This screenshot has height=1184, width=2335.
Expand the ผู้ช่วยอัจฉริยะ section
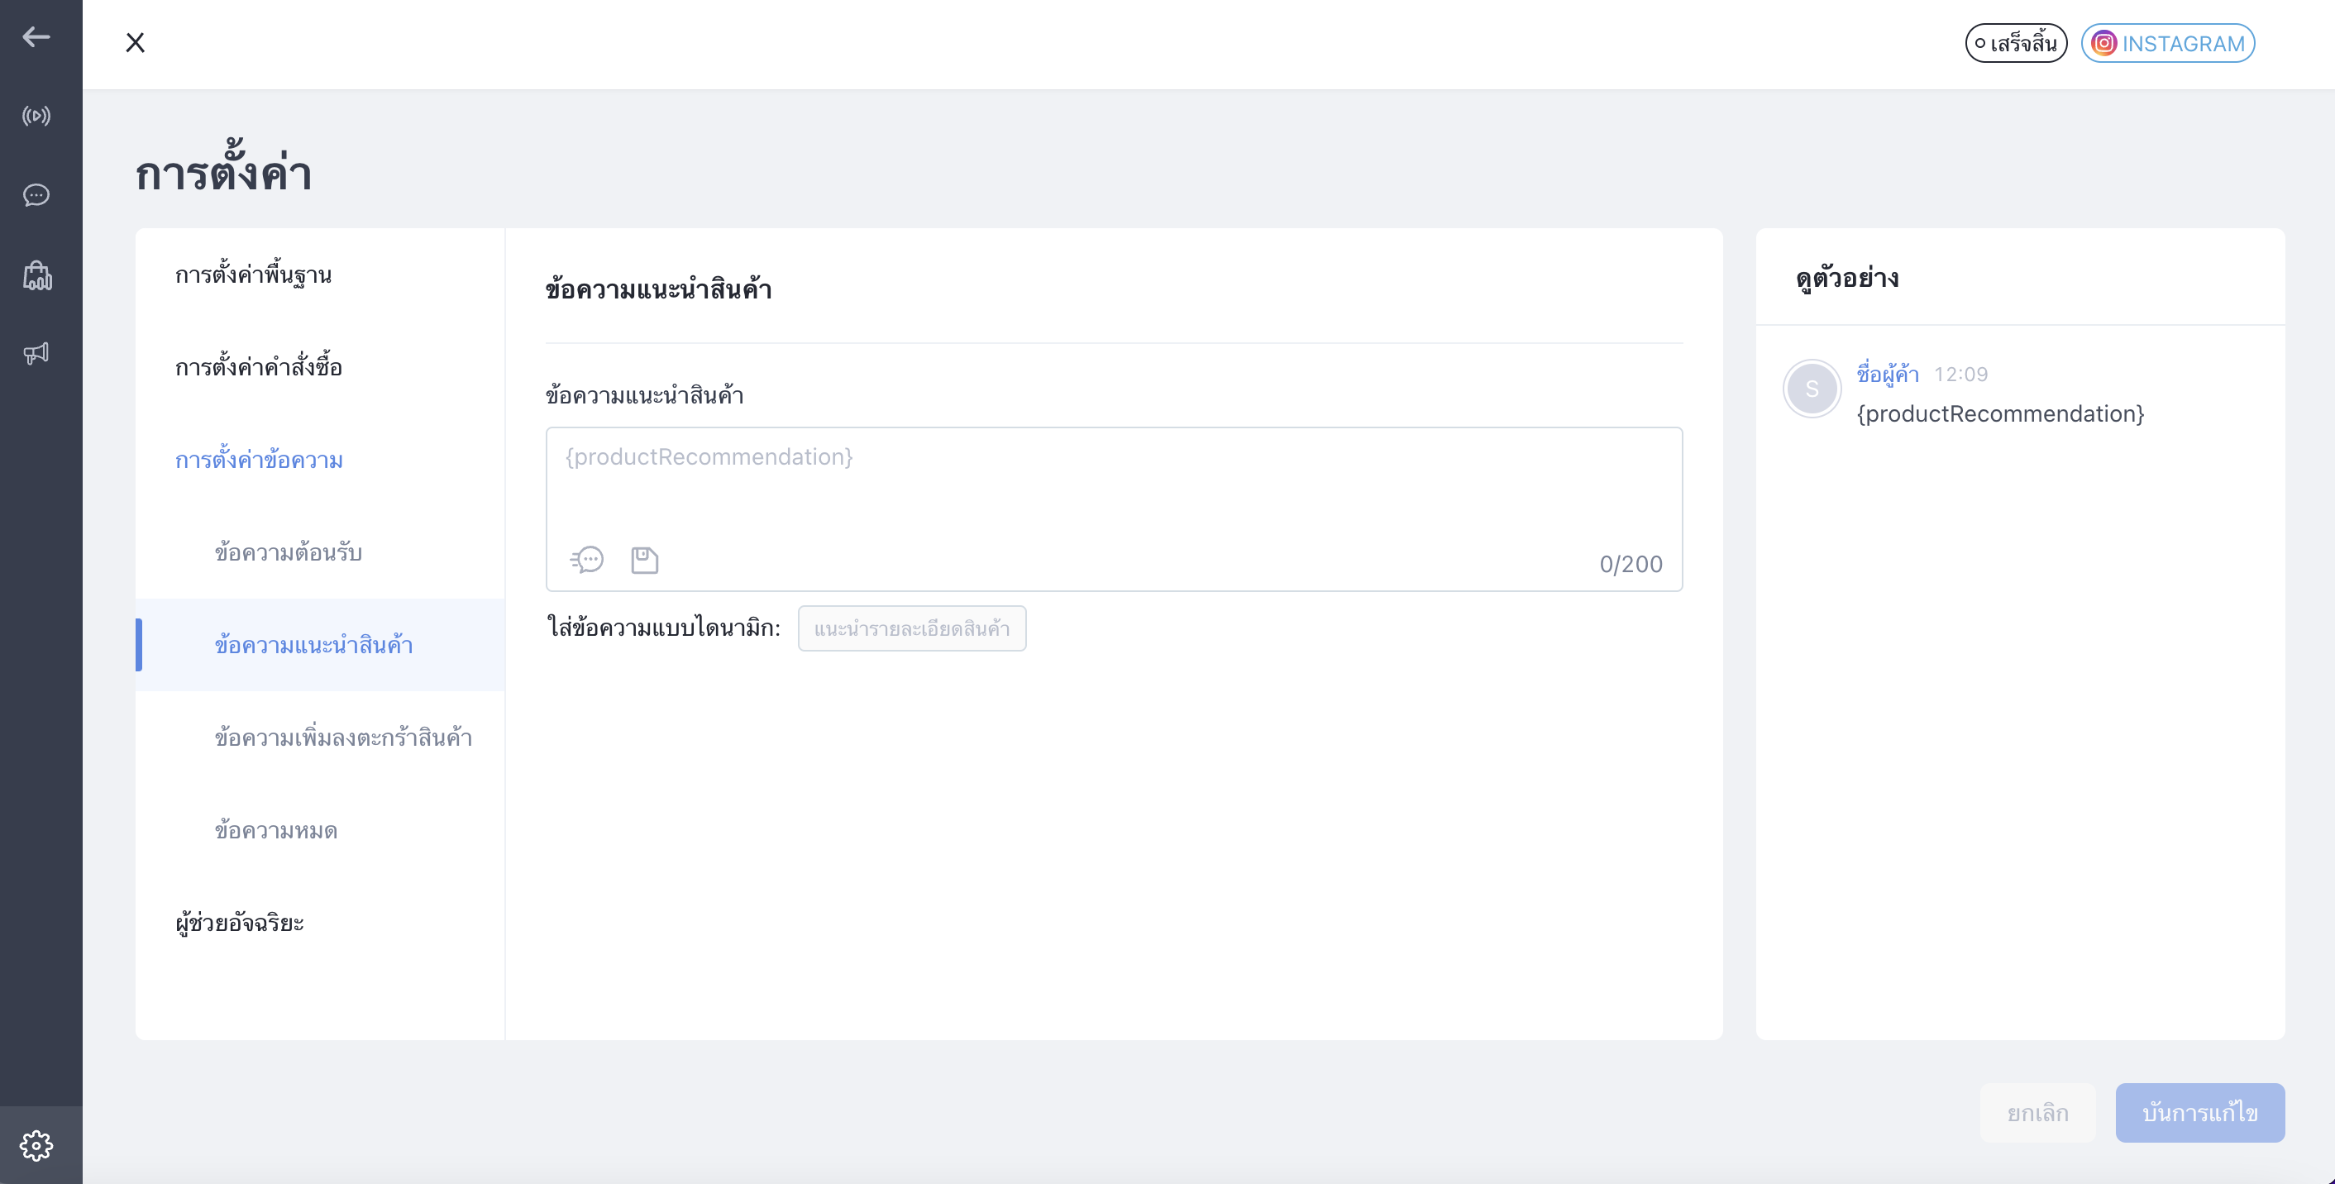pos(239,923)
